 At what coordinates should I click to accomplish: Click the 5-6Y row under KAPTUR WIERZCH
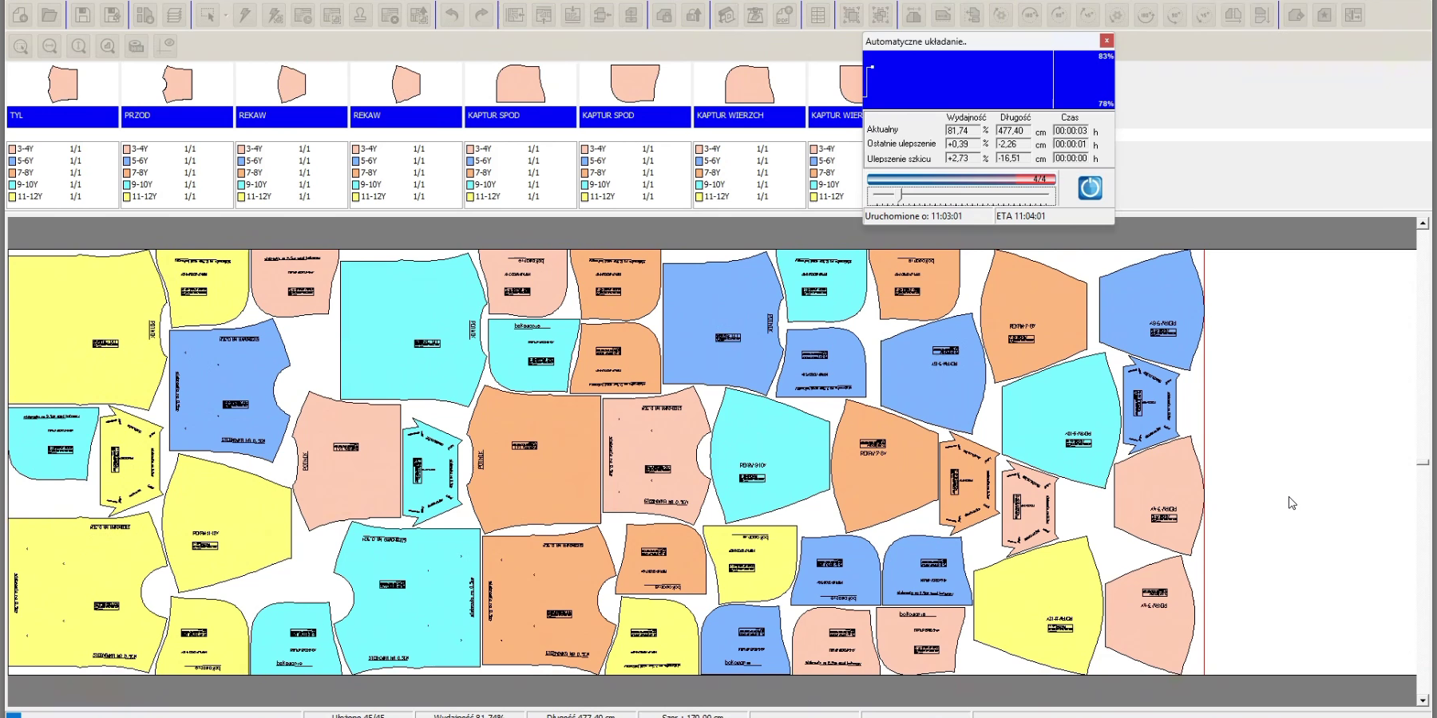tap(750, 161)
